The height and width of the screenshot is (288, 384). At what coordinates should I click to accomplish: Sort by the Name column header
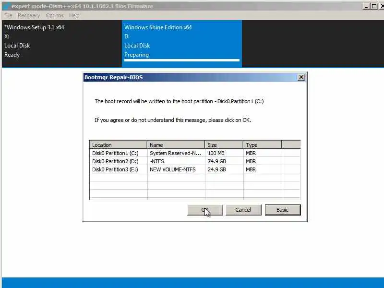pyautogui.click(x=176, y=145)
